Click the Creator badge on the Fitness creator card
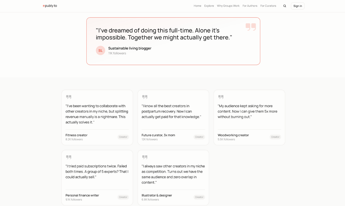Image resolution: width=345 pixels, height=206 pixels. point(123,137)
